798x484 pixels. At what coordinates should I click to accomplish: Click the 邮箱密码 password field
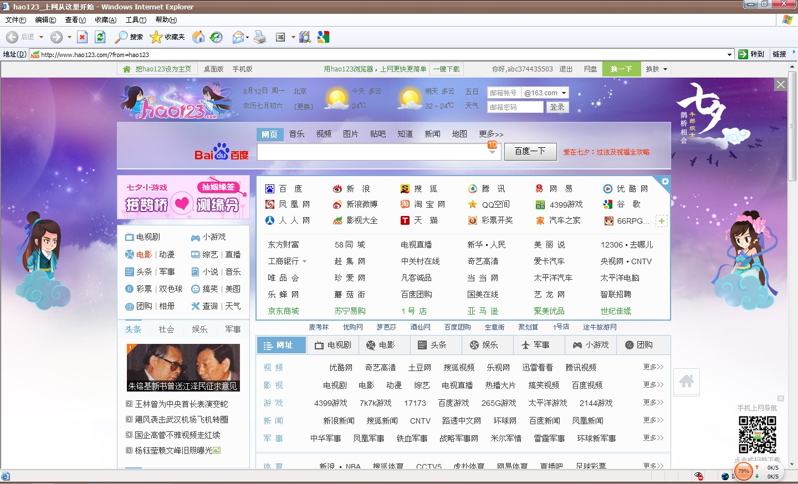coord(515,107)
